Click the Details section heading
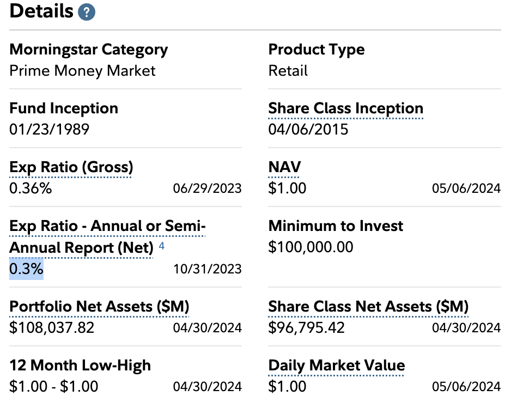This screenshot has width=511, height=402. pyautogui.click(x=41, y=11)
